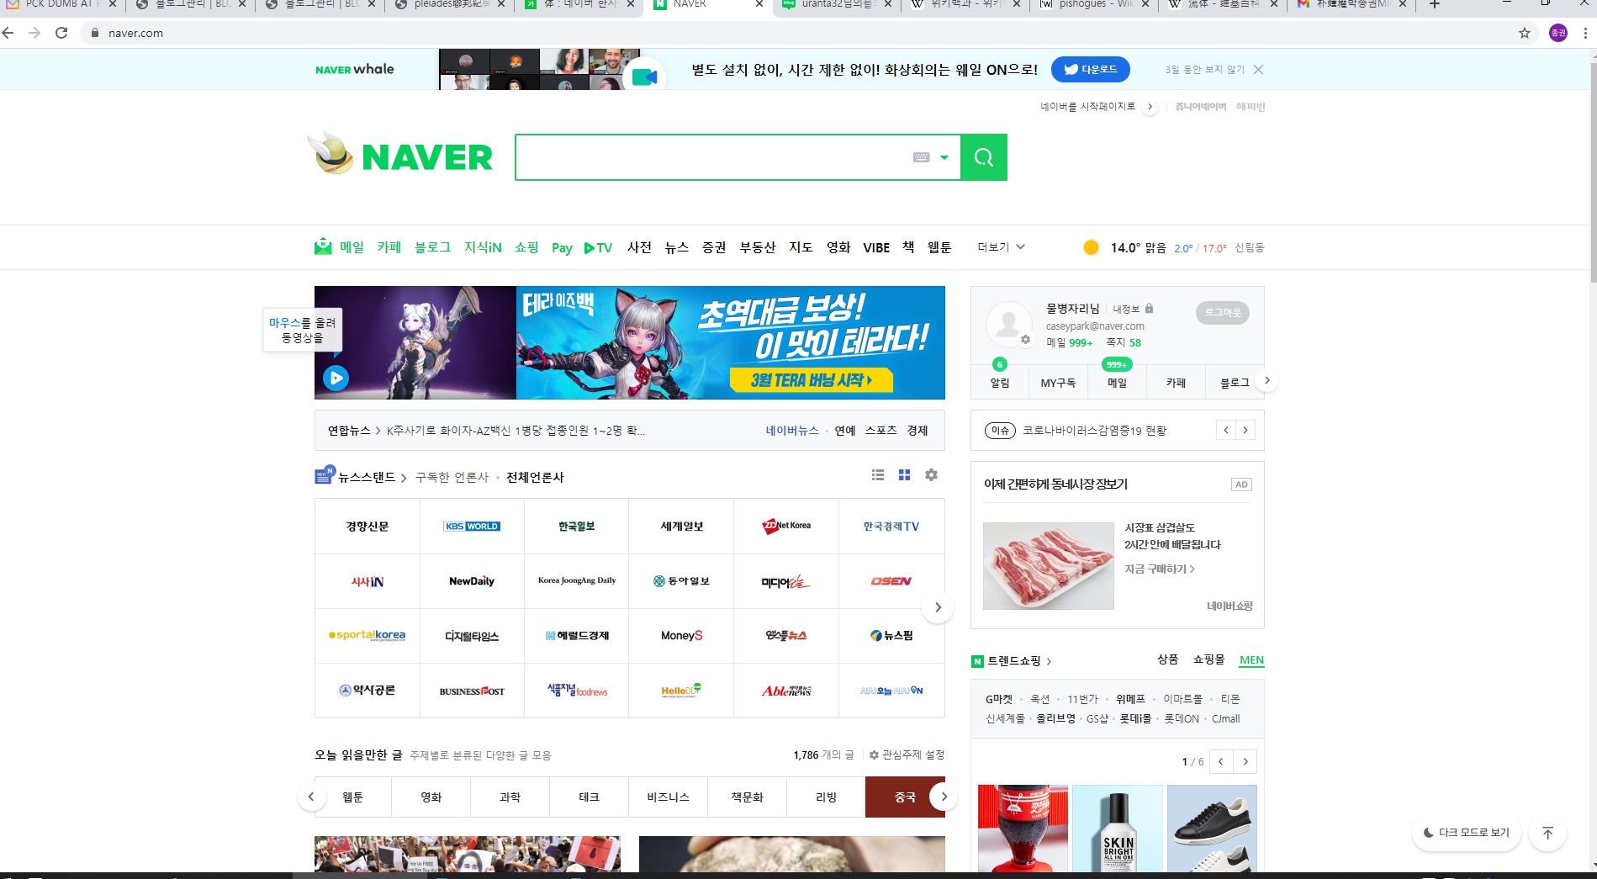
Task: Open ZDNet Korea publisher tile
Action: (786, 527)
